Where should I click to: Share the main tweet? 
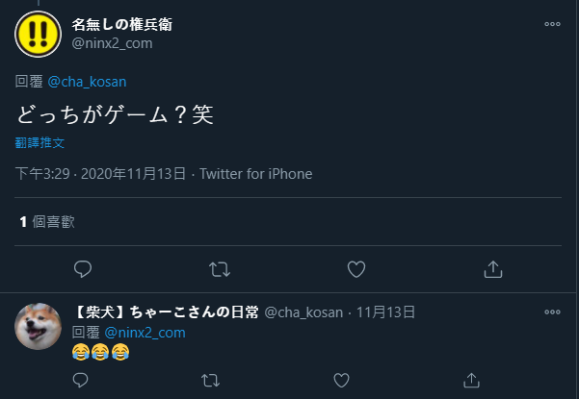pos(492,268)
